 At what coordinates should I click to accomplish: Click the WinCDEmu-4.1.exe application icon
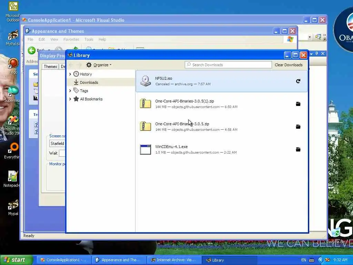point(145,149)
